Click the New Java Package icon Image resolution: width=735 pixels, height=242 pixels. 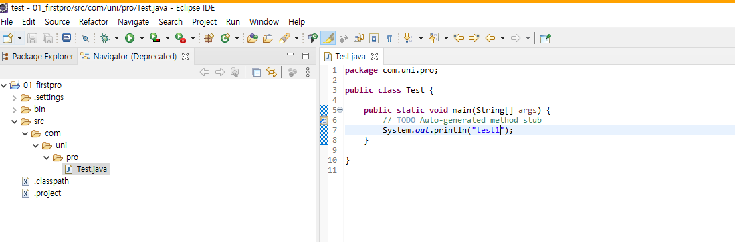point(209,38)
